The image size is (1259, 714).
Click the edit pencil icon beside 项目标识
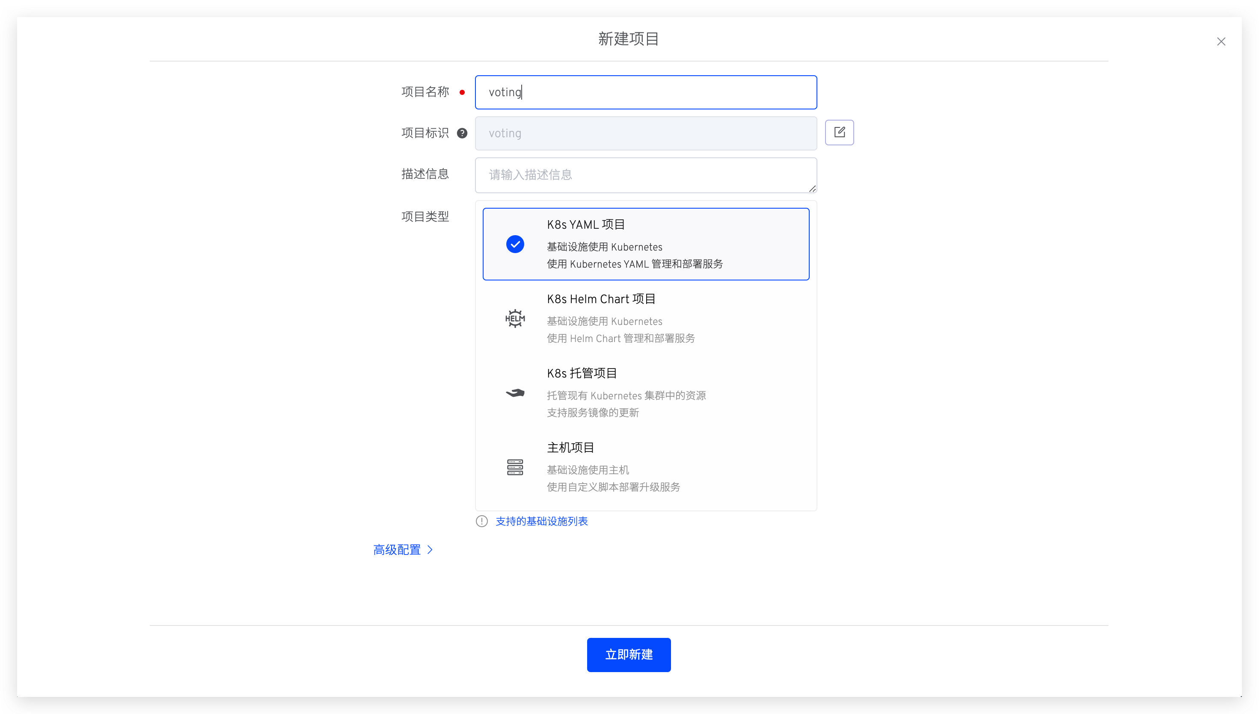[840, 133]
